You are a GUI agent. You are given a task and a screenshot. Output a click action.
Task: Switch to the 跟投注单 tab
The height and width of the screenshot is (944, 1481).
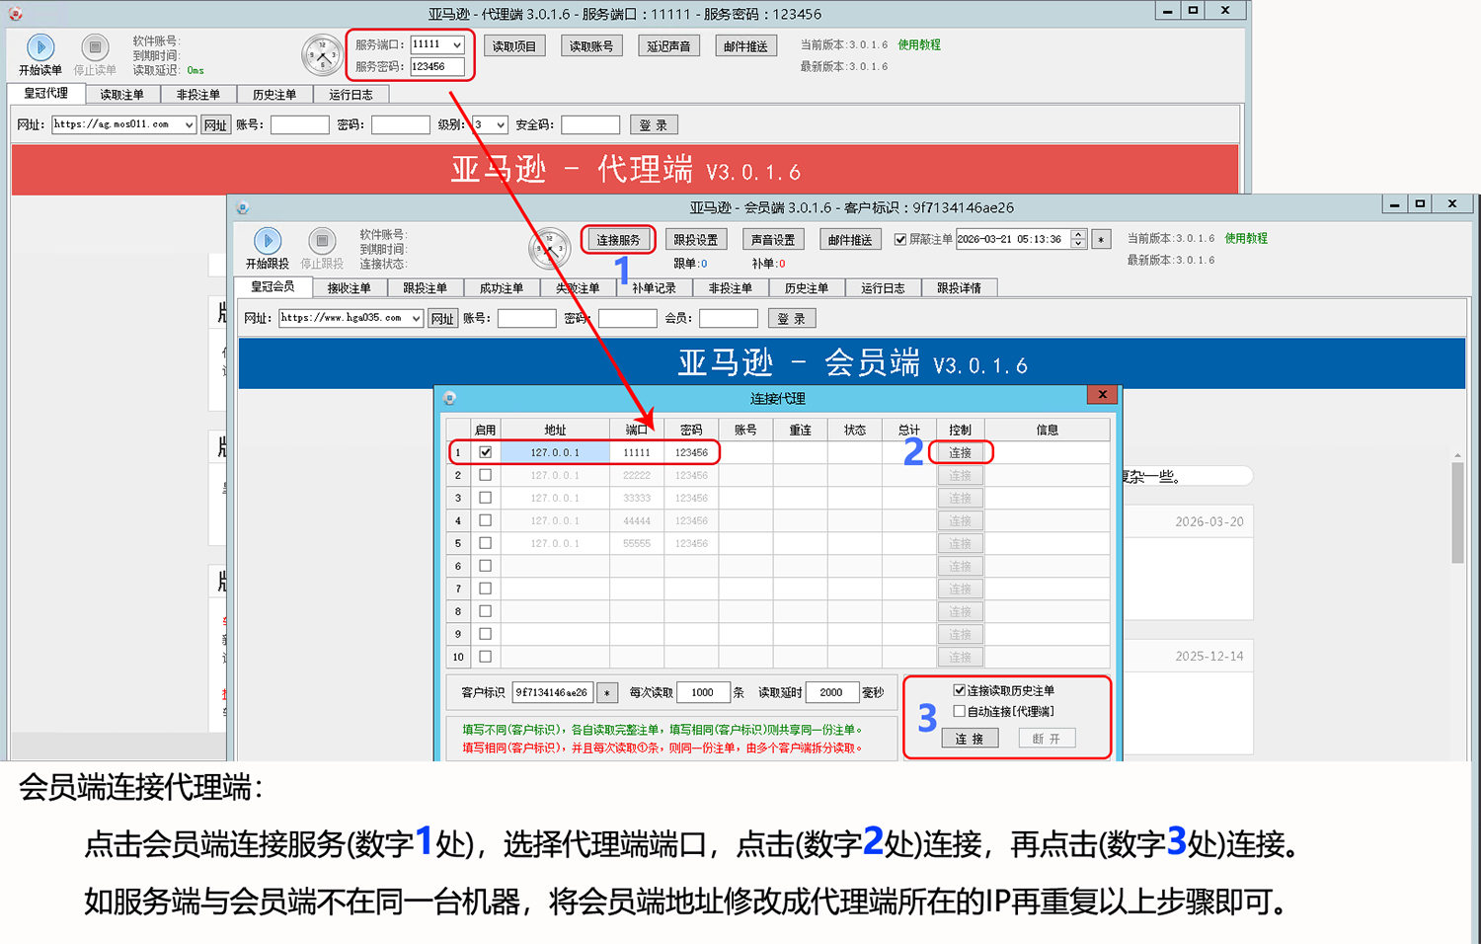[425, 288]
